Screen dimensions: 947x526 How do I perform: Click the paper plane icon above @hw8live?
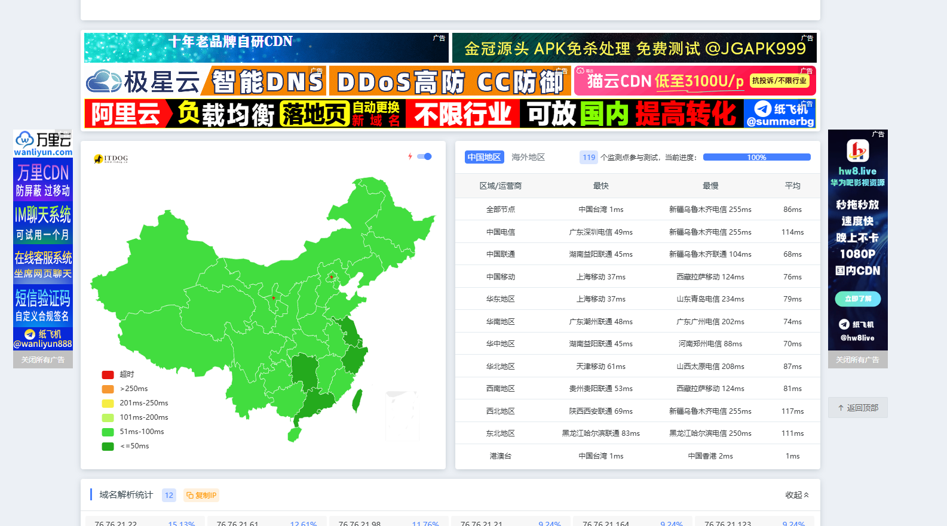(844, 324)
